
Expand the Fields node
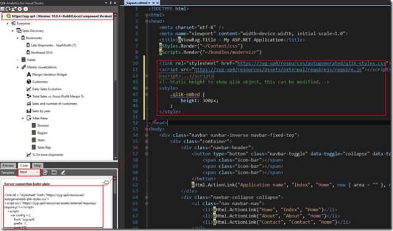[18, 60]
